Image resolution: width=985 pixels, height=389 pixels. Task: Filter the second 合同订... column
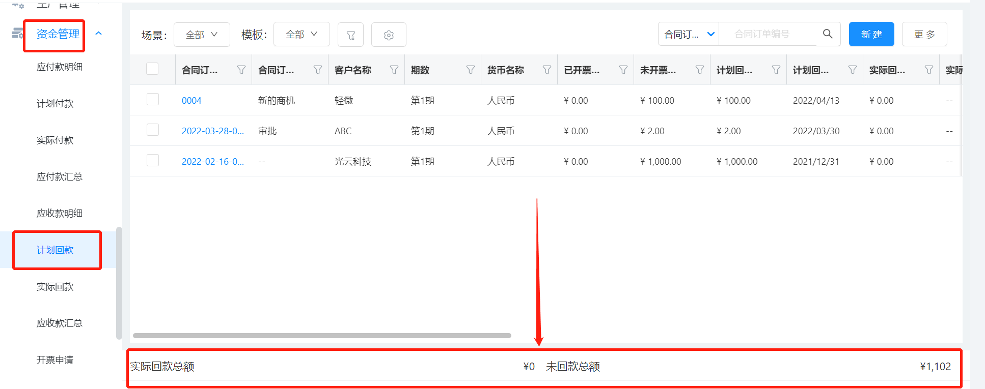pyautogui.click(x=318, y=70)
